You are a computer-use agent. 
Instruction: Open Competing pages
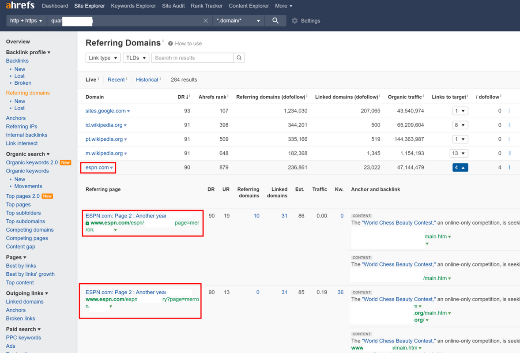27,238
